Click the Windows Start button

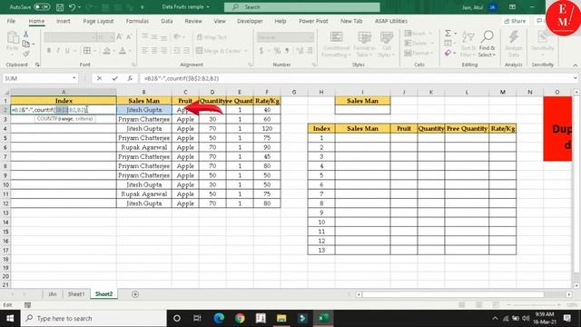(10, 318)
